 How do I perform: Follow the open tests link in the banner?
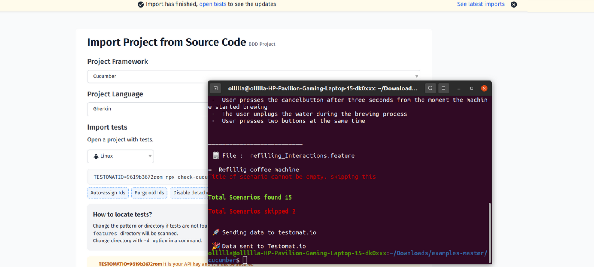[x=213, y=4]
